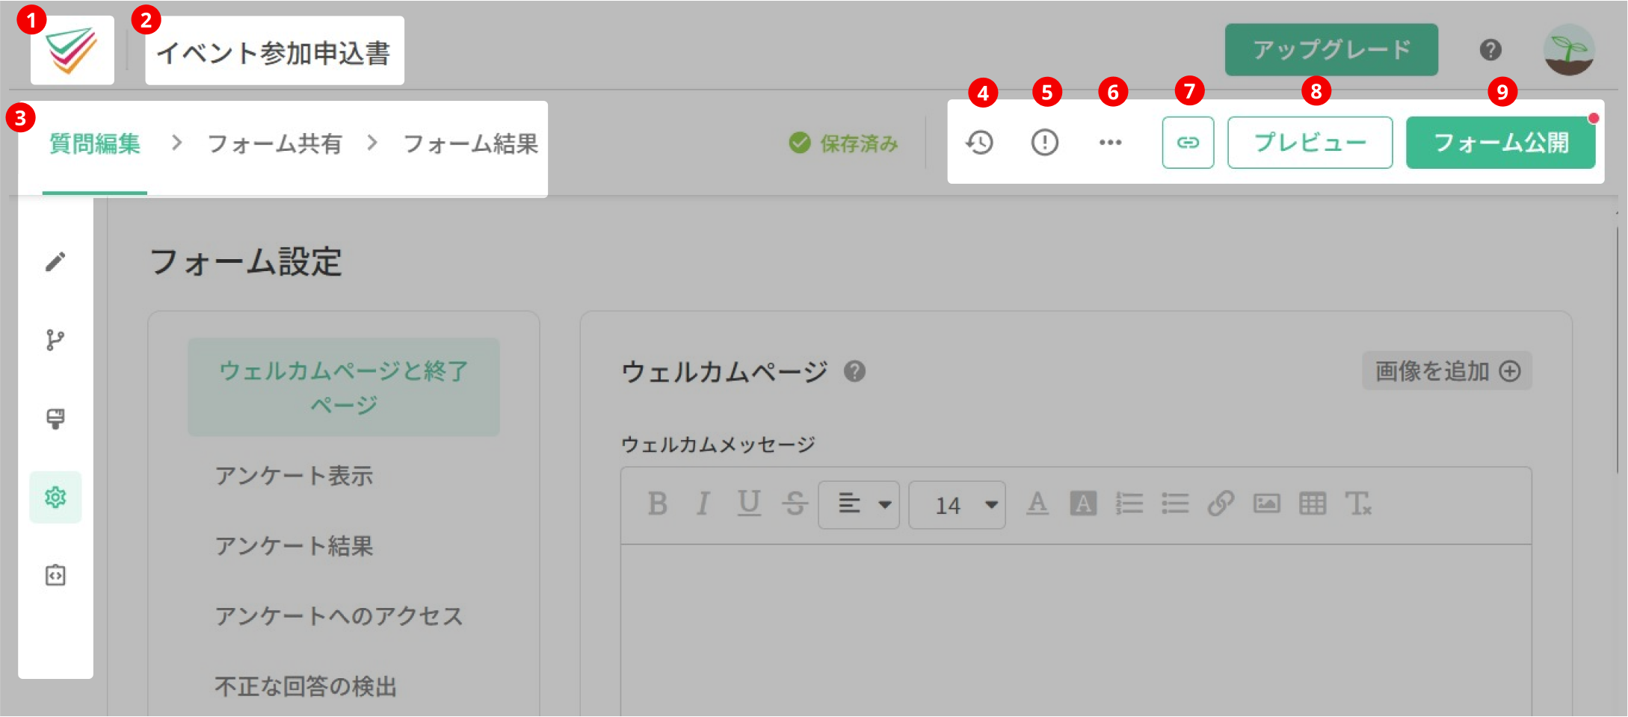Open the version history clock icon
This screenshot has height=717, width=1628.
pos(979,143)
